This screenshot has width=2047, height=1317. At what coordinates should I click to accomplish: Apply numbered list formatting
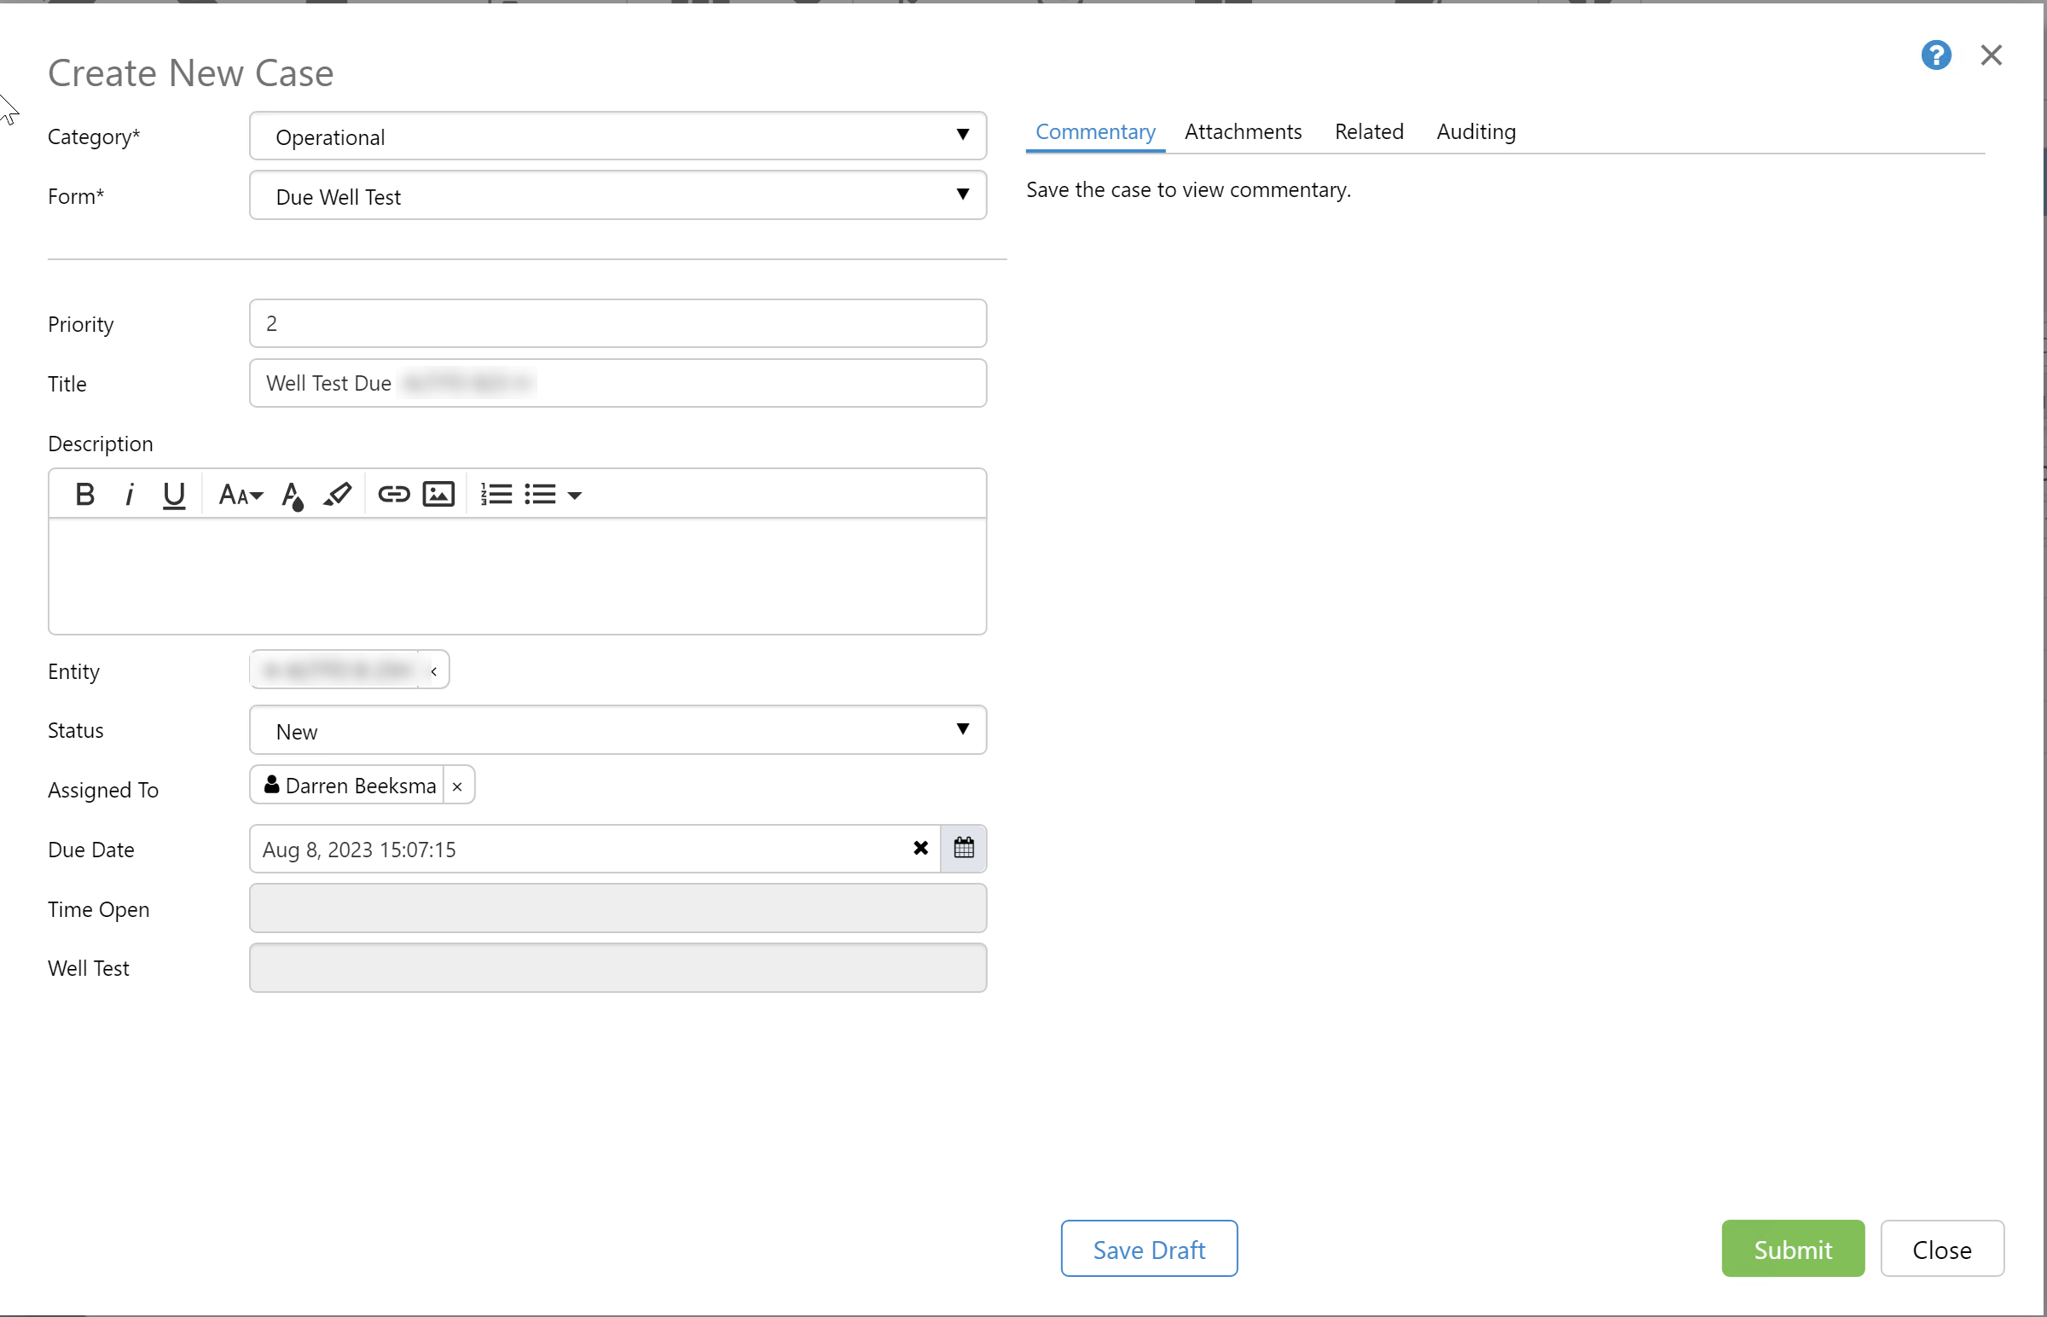click(x=496, y=495)
